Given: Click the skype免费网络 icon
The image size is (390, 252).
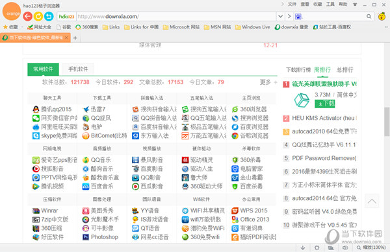Looking at the screenshot, I should coord(36,136).
